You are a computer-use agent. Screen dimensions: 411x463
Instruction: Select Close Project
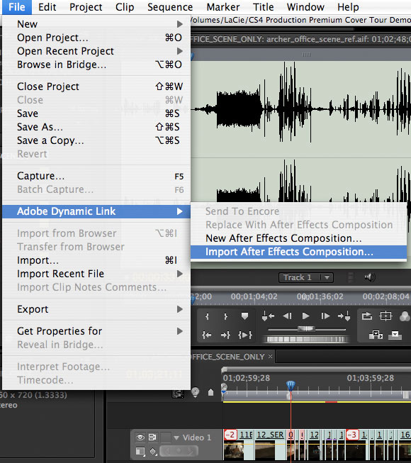[96, 87]
